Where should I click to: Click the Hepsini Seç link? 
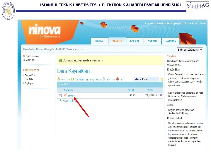click(x=69, y=100)
